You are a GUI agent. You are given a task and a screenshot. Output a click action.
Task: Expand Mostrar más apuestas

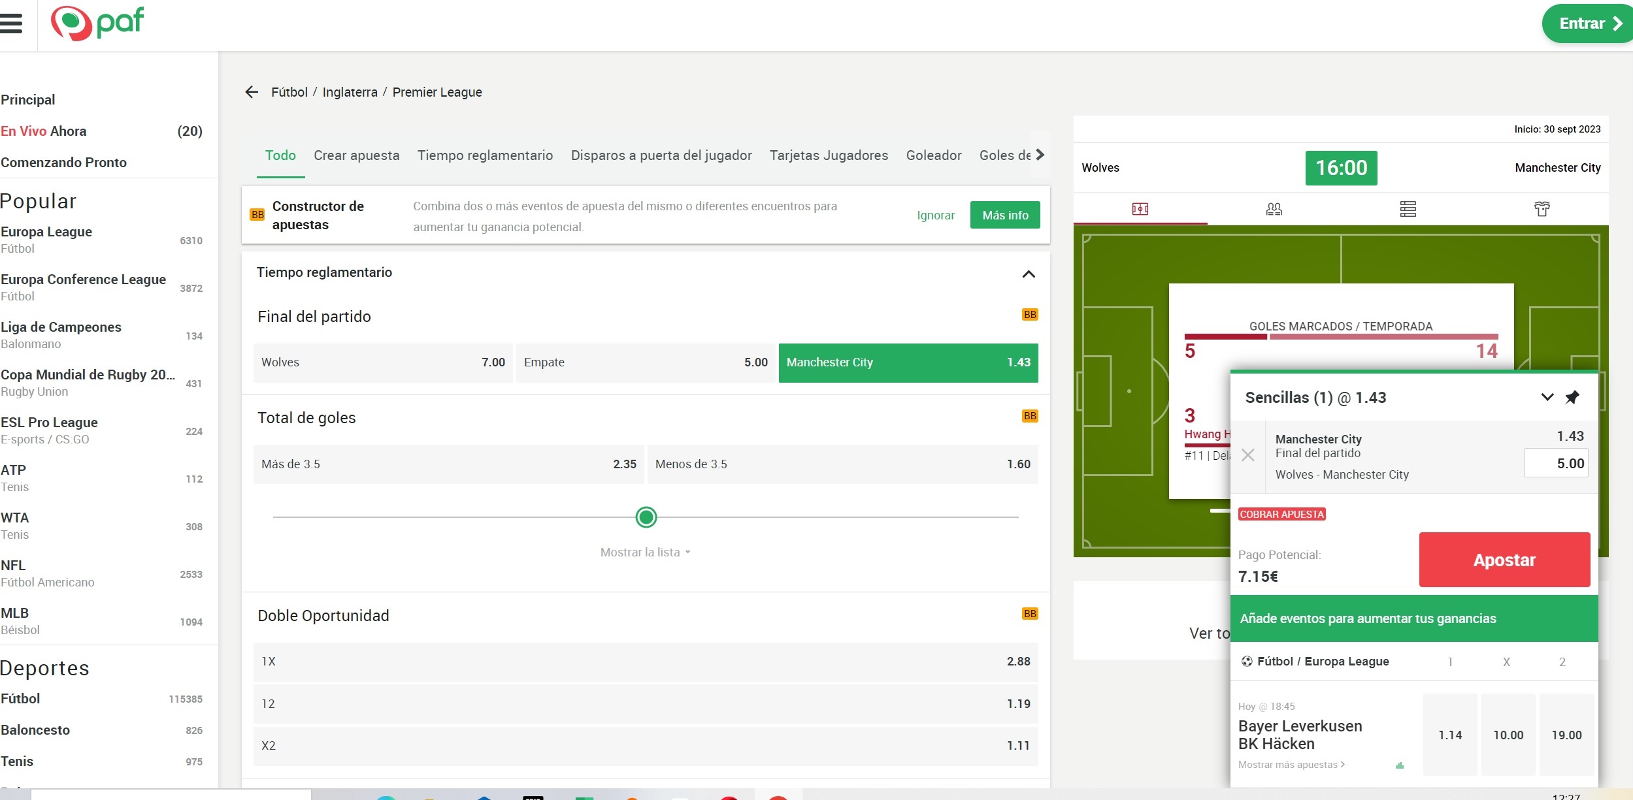click(1291, 765)
